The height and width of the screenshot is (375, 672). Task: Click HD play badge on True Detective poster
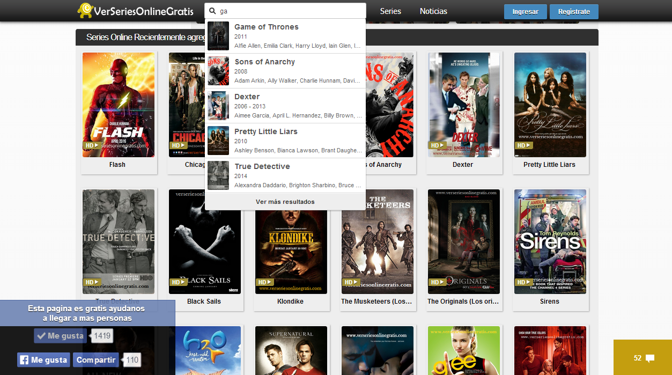click(x=92, y=282)
